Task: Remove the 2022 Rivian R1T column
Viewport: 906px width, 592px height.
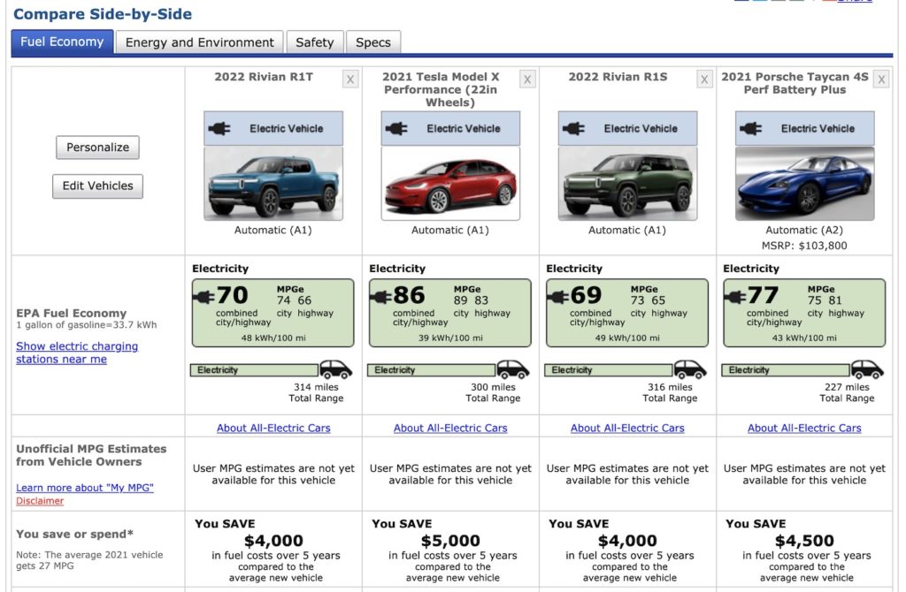Action: [350, 80]
